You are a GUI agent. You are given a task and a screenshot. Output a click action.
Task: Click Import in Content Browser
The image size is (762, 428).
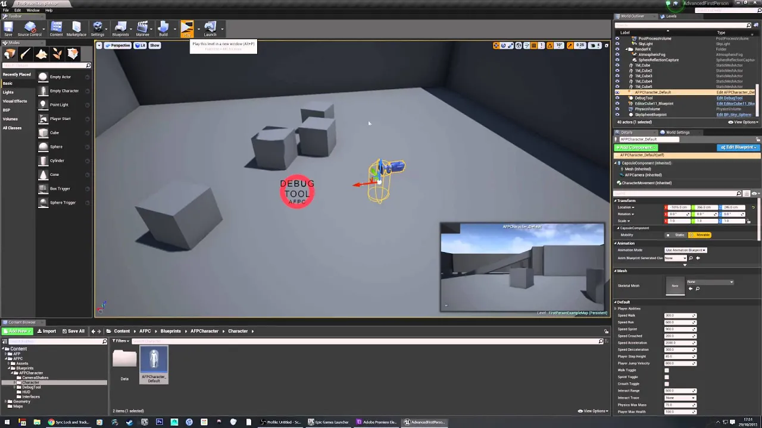click(46, 331)
